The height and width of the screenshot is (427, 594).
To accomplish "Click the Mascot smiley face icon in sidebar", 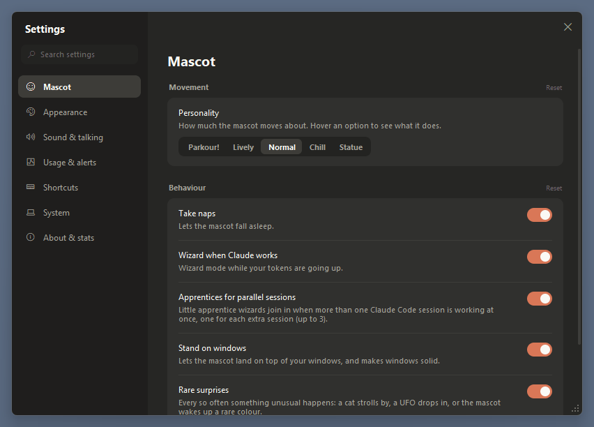I will pos(31,87).
